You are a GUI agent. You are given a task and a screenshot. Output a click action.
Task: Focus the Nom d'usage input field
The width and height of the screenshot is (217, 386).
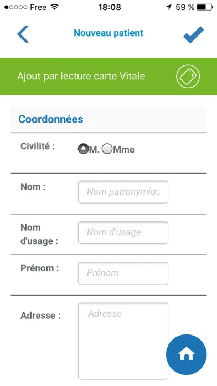click(x=123, y=232)
